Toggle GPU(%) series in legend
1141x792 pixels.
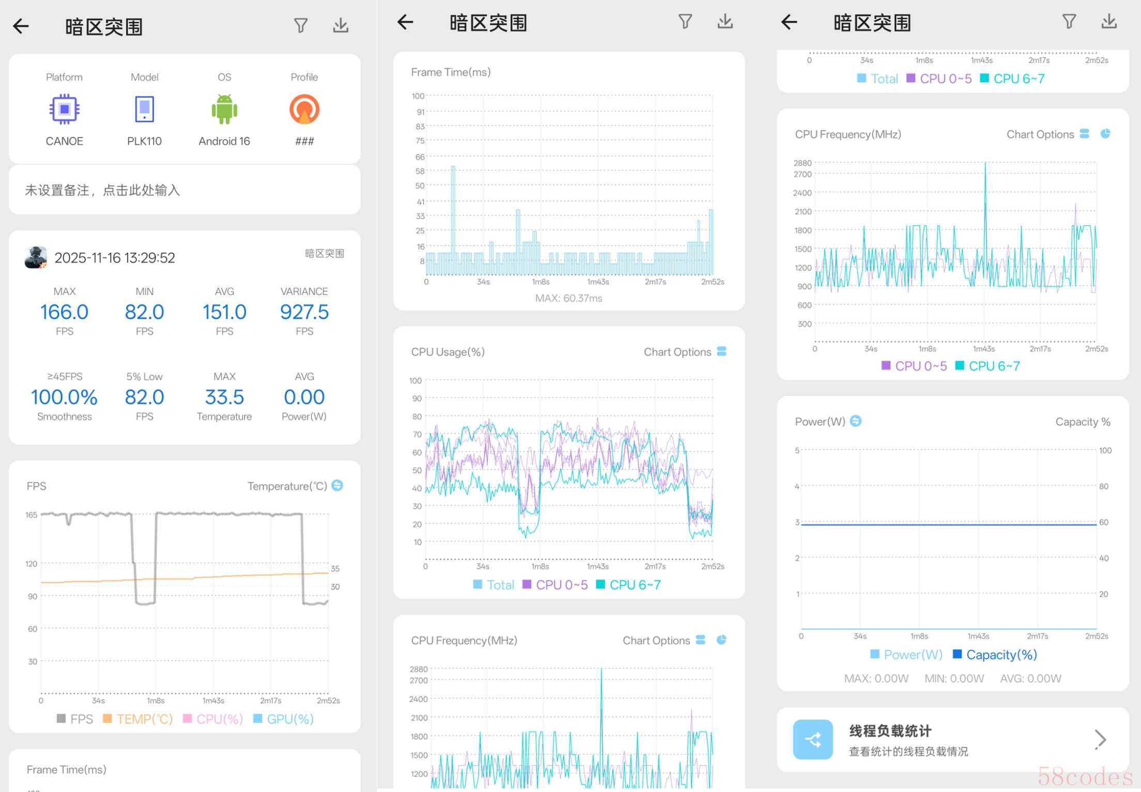point(283,719)
